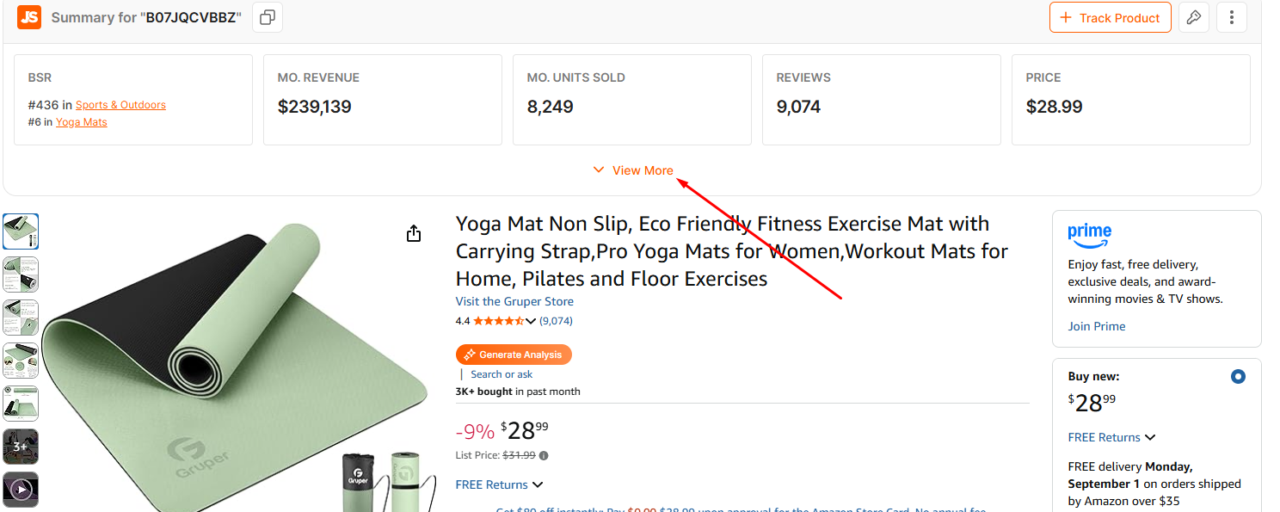This screenshot has height=512, width=1280.
Task: Visit the Gruper Store link
Action: (514, 301)
